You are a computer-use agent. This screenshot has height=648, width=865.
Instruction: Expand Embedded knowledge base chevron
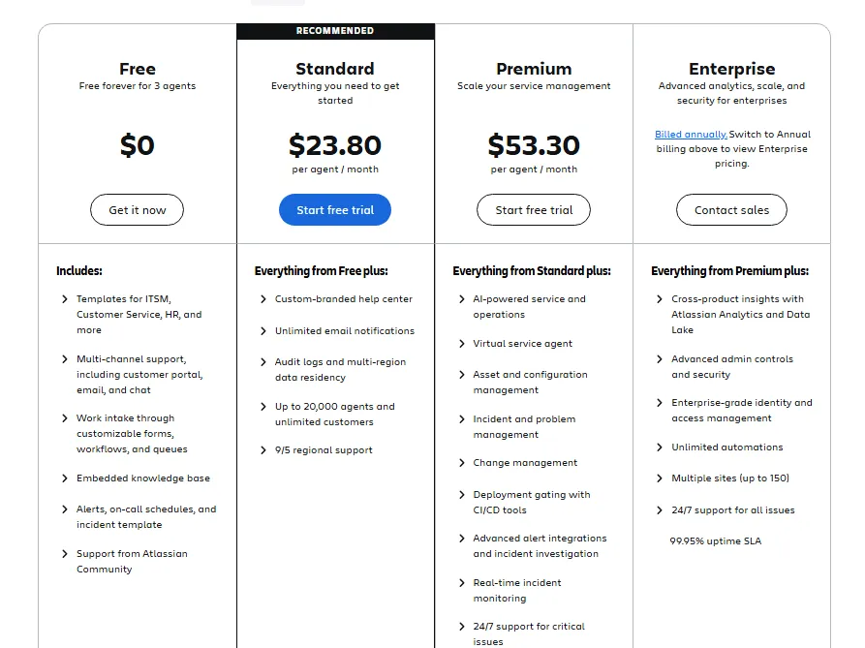click(65, 478)
